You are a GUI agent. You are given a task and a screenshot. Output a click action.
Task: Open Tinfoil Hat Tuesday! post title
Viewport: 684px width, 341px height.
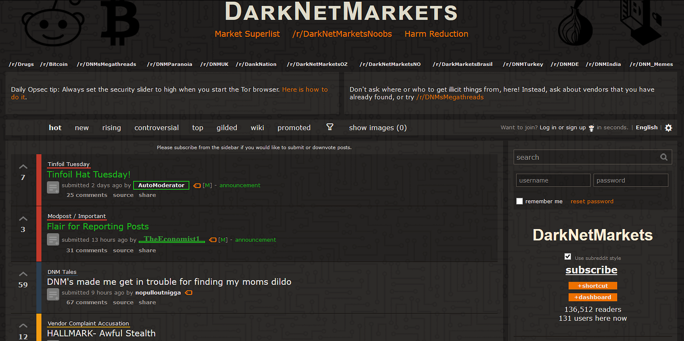(89, 174)
